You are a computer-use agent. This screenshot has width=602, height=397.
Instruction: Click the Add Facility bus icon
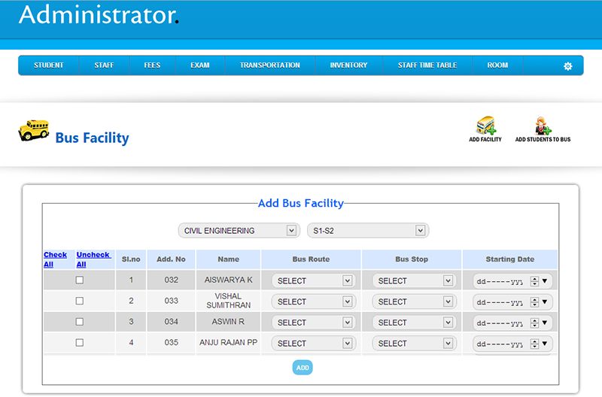tap(485, 126)
